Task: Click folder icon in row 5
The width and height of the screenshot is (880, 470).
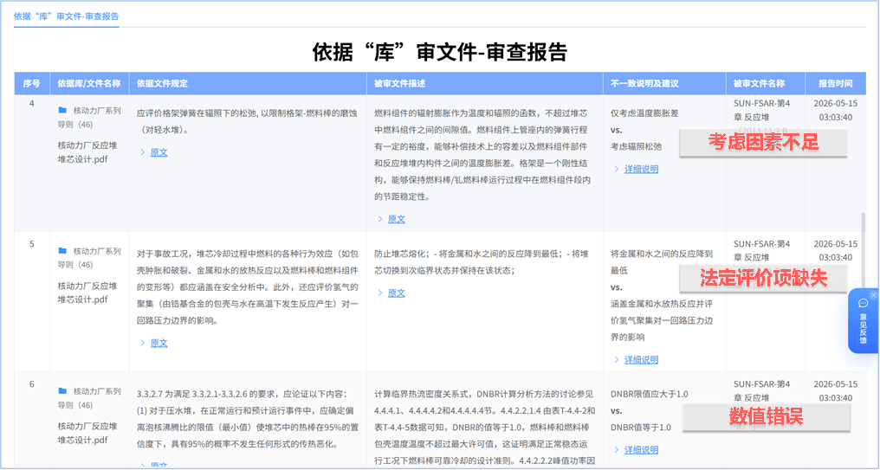Action: (x=62, y=251)
